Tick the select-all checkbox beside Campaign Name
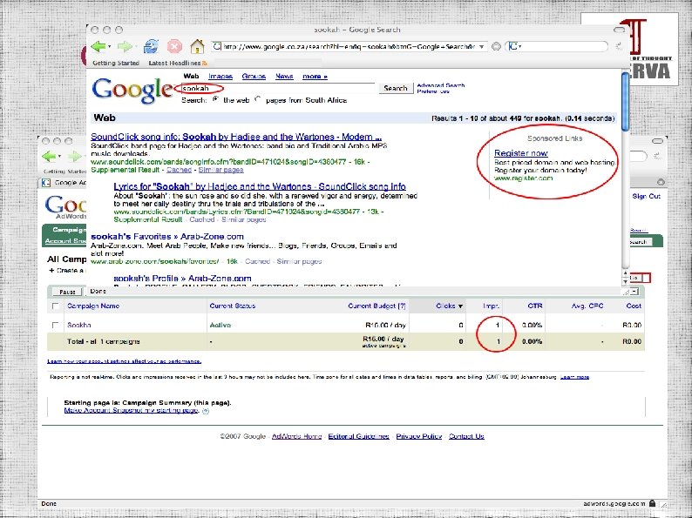Image resolution: width=692 pixels, height=518 pixels. (55, 306)
